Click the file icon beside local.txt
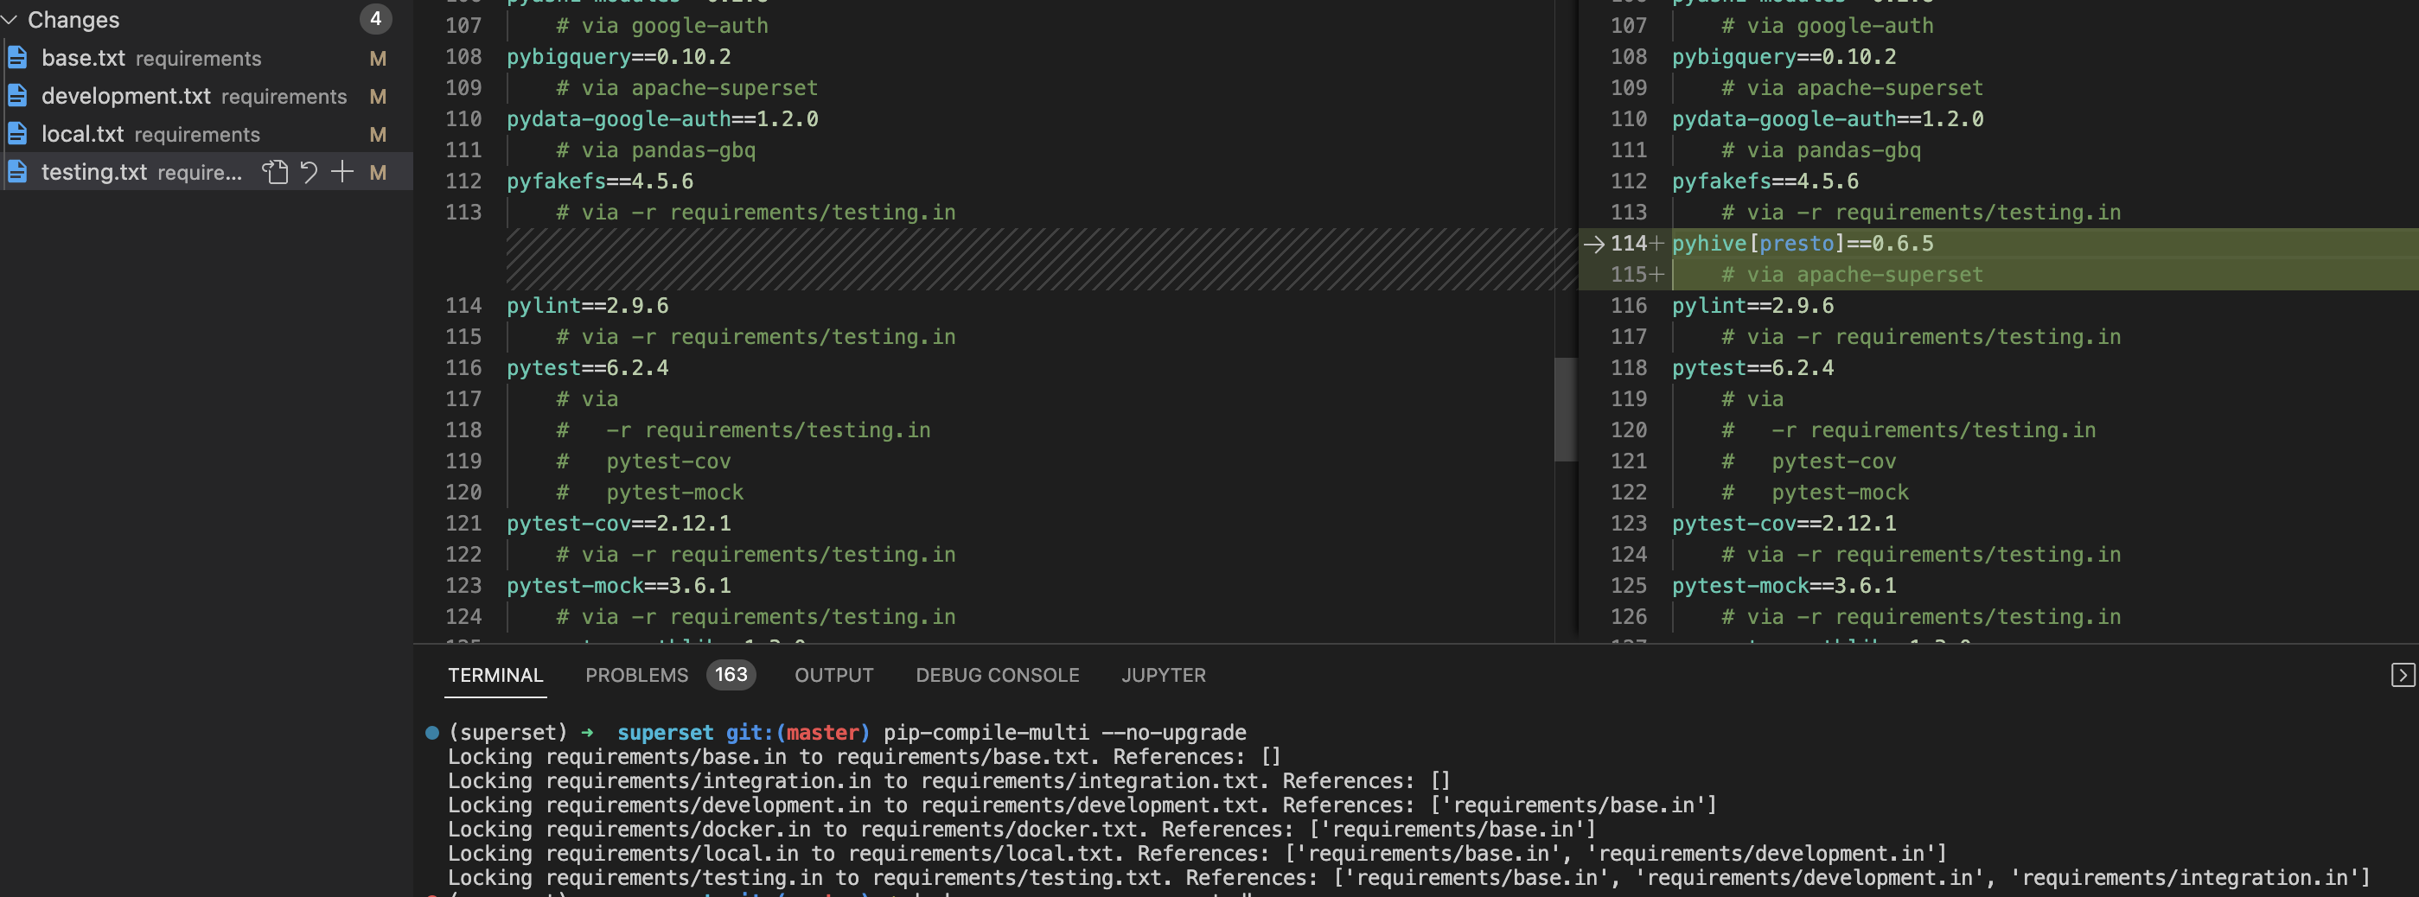Screen dimensions: 2419x897 (19, 134)
